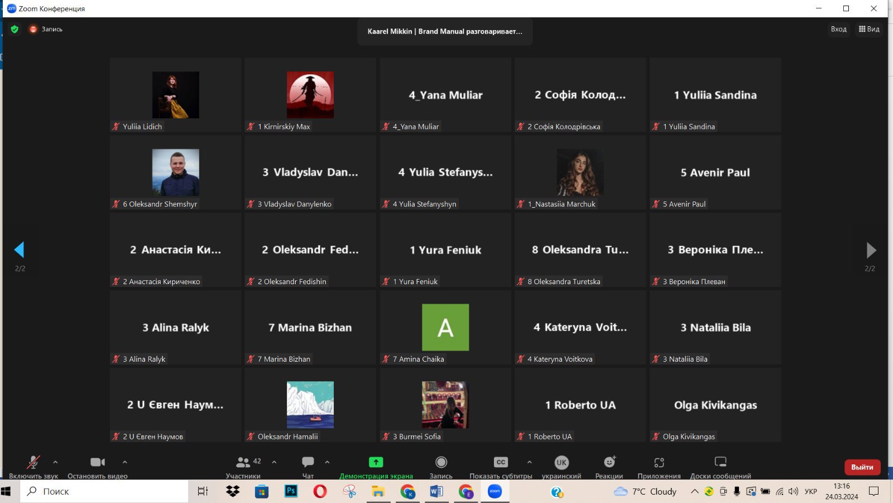Open Task View on taskbar

pos(203,491)
